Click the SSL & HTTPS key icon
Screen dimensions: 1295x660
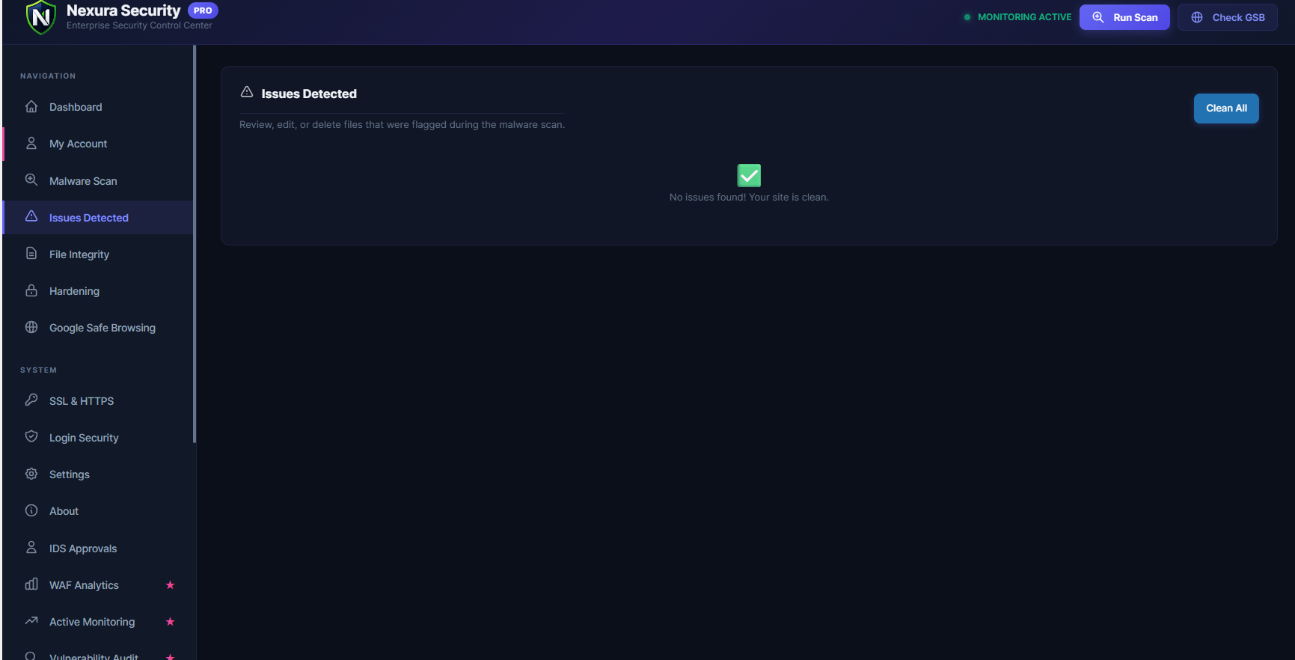click(31, 400)
